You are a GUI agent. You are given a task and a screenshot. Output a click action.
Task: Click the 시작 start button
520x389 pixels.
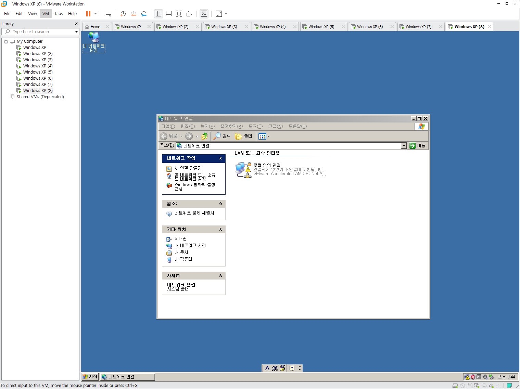tap(90, 377)
